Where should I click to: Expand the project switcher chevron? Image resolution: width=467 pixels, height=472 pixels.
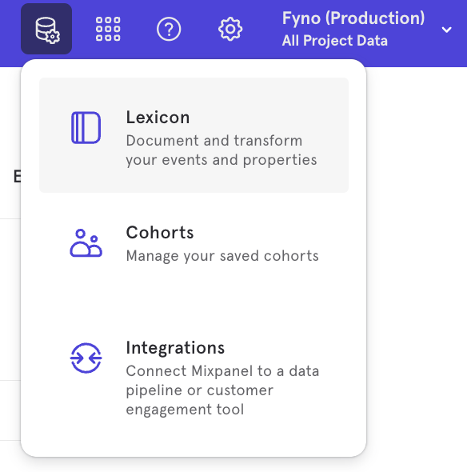[x=446, y=30]
